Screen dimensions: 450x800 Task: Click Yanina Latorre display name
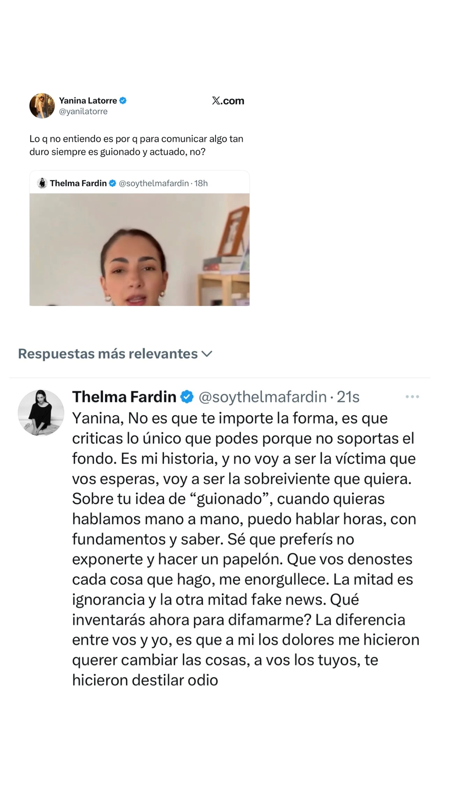[x=88, y=100]
